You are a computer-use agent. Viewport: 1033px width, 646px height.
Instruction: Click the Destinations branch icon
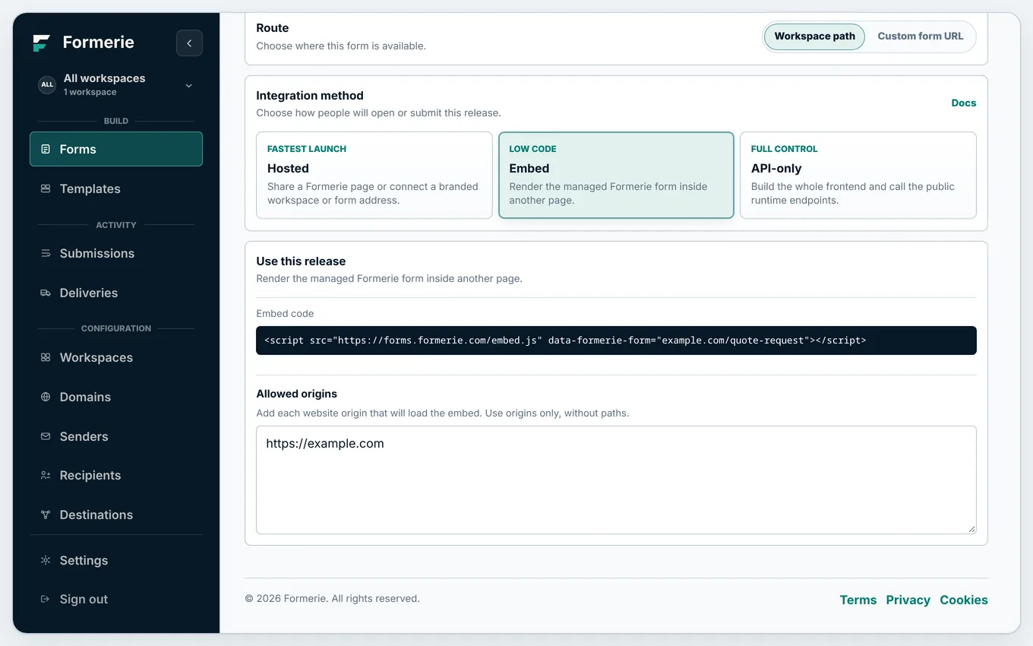point(46,515)
